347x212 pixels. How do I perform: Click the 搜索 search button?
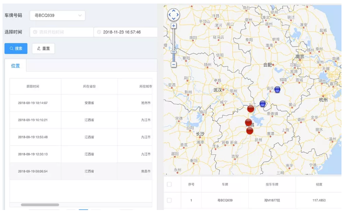coord(16,49)
